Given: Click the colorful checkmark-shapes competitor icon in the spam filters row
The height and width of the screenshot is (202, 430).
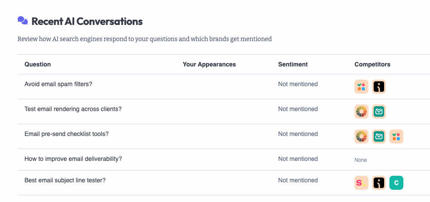Looking at the screenshot, I should [x=361, y=87].
